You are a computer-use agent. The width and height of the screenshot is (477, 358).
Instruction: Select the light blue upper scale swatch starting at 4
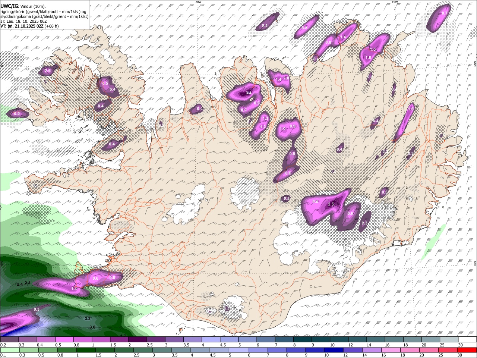[x=212, y=340]
